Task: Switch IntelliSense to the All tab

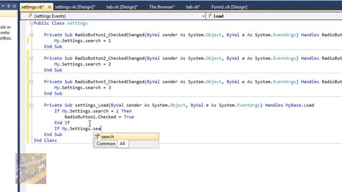Action: (x=122, y=143)
